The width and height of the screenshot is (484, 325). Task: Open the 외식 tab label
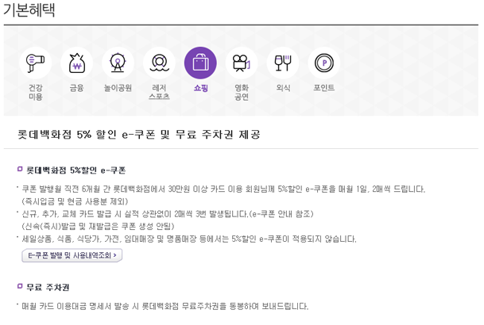283,88
